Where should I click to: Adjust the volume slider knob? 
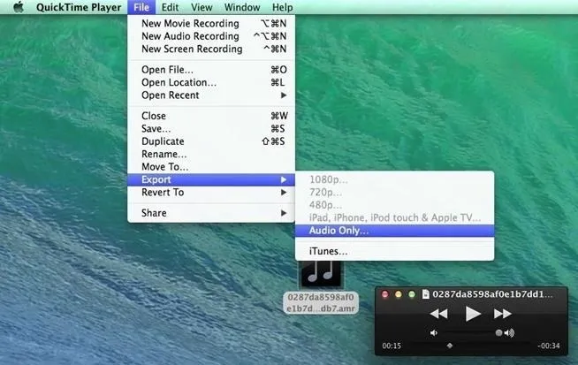coord(498,333)
